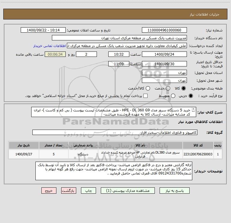
Task: Click the need number field 1100004961000060
Action: coord(164,30)
